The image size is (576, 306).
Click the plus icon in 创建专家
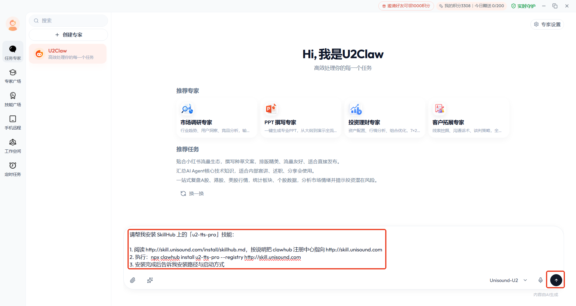point(57,35)
